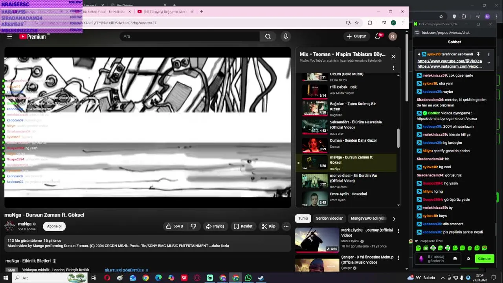
Task: Open the Mix playlist three-dot options
Action: tap(393, 68)
